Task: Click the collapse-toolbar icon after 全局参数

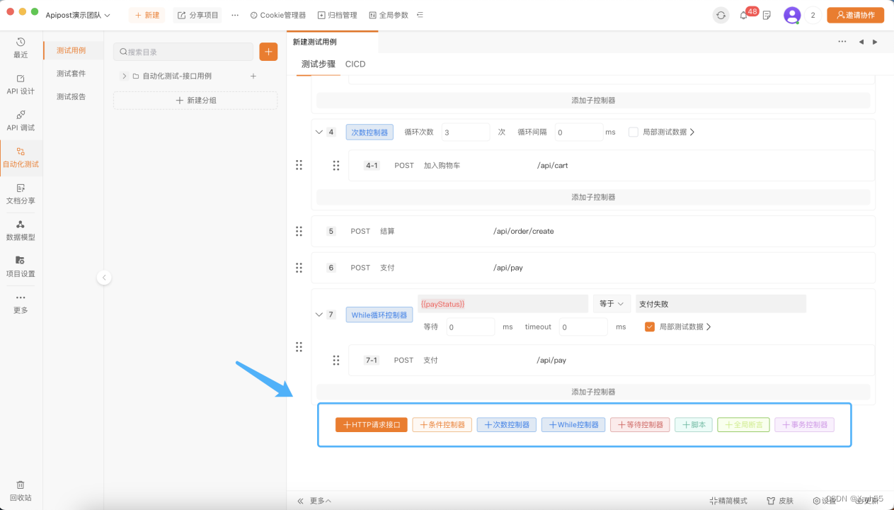Action: [x=420, y=15]
